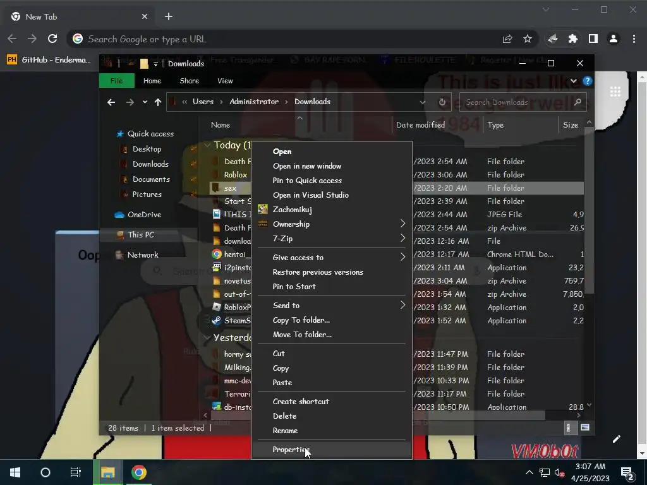Sort by the Date modified column

coord(437,124)
